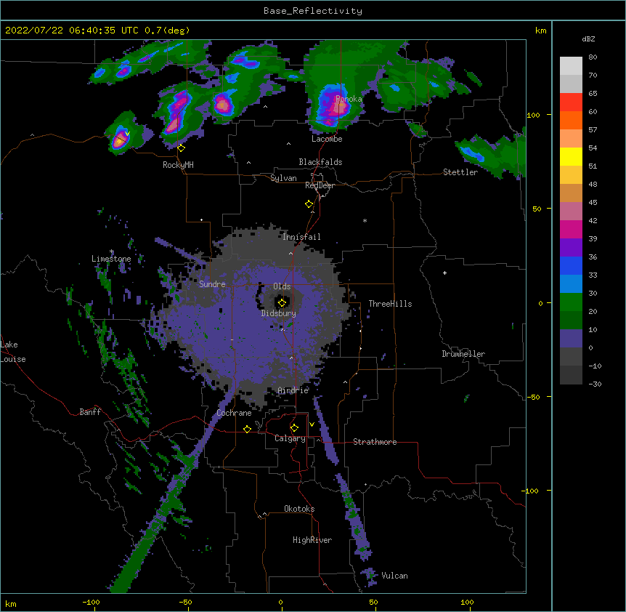Click the Airdrie city label
Image resolution: width=626 pixels, height=612 pixels.
click(293, 390)
